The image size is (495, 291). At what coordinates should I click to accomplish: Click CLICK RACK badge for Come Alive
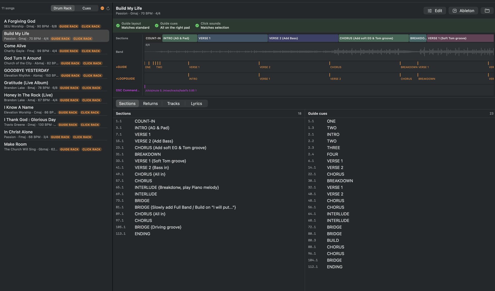click(91, 51)
